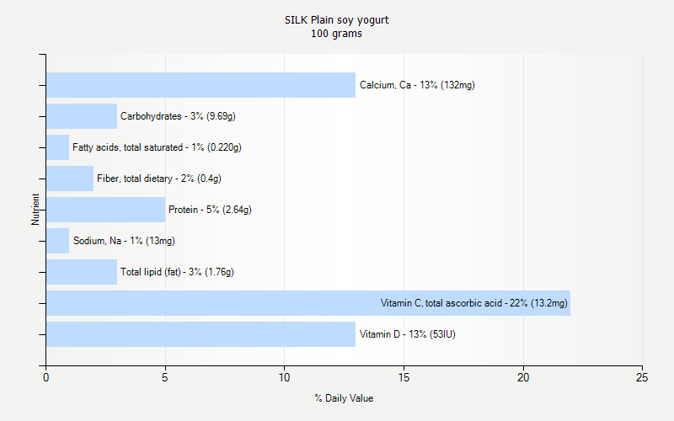Image resolution: width=674 pixels, height=421 pixels.
Task: Click the x-axis tick label '10'
Action: 284,377
